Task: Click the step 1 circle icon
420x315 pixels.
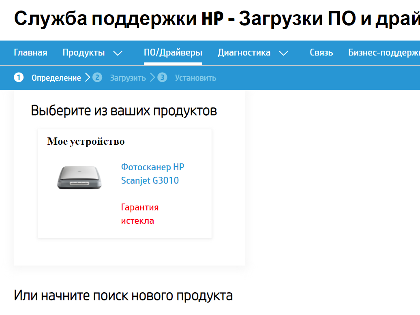Action: coord(19,77)
